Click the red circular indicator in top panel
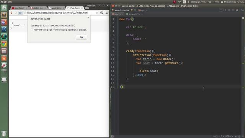Image resolution: width=245 pixels, height=138 pixels. point(175,2)
